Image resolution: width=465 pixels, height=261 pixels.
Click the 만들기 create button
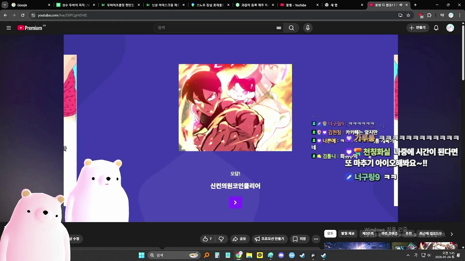click(x=417, y=28)
